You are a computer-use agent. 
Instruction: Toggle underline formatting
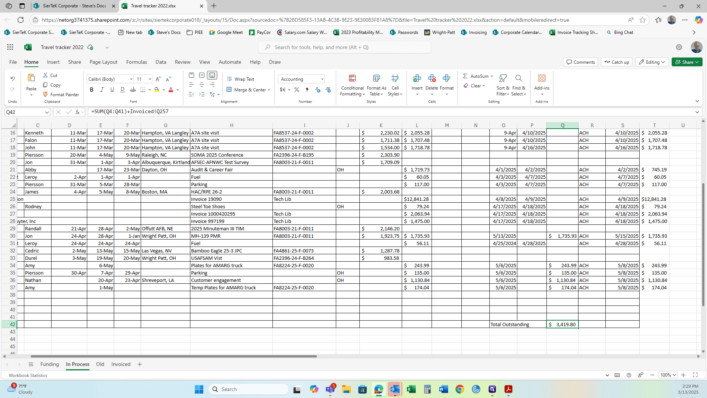(112, 90)
